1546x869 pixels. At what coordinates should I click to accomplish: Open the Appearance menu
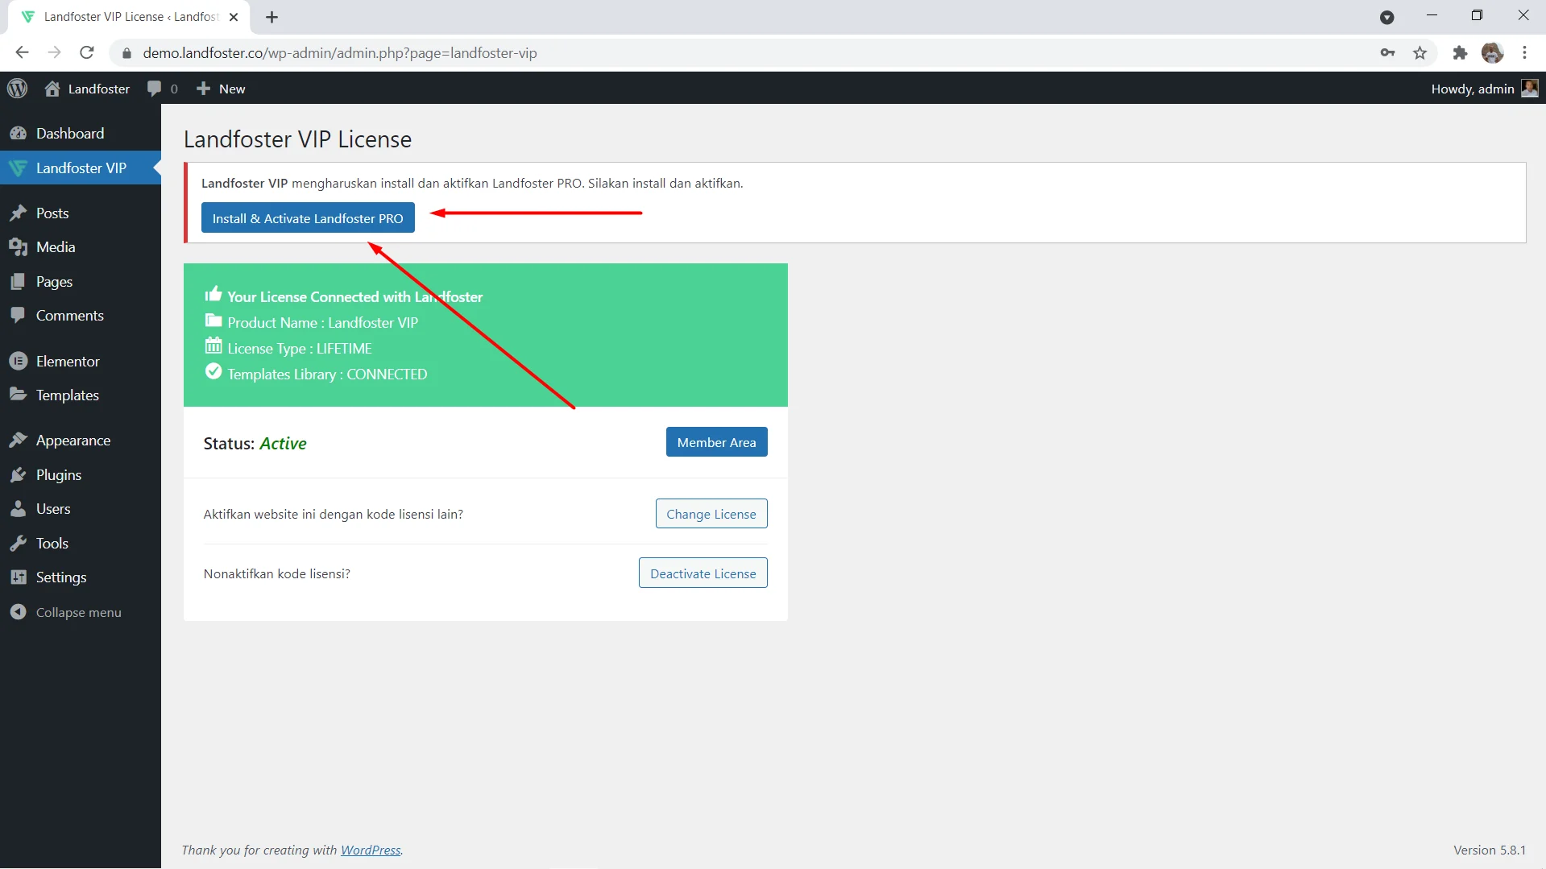[x=81, y=441]
